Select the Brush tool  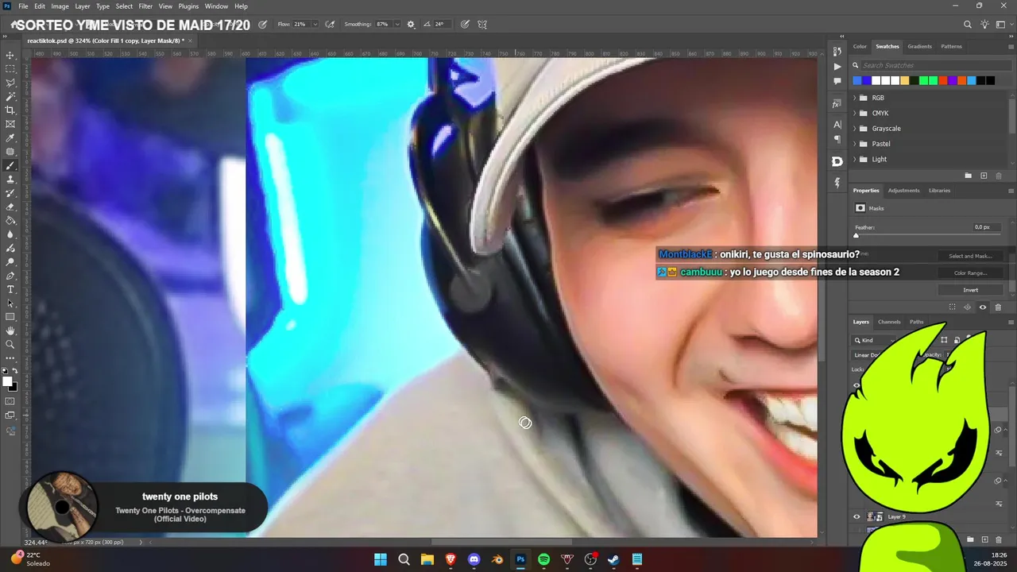(x=10, y=166)
